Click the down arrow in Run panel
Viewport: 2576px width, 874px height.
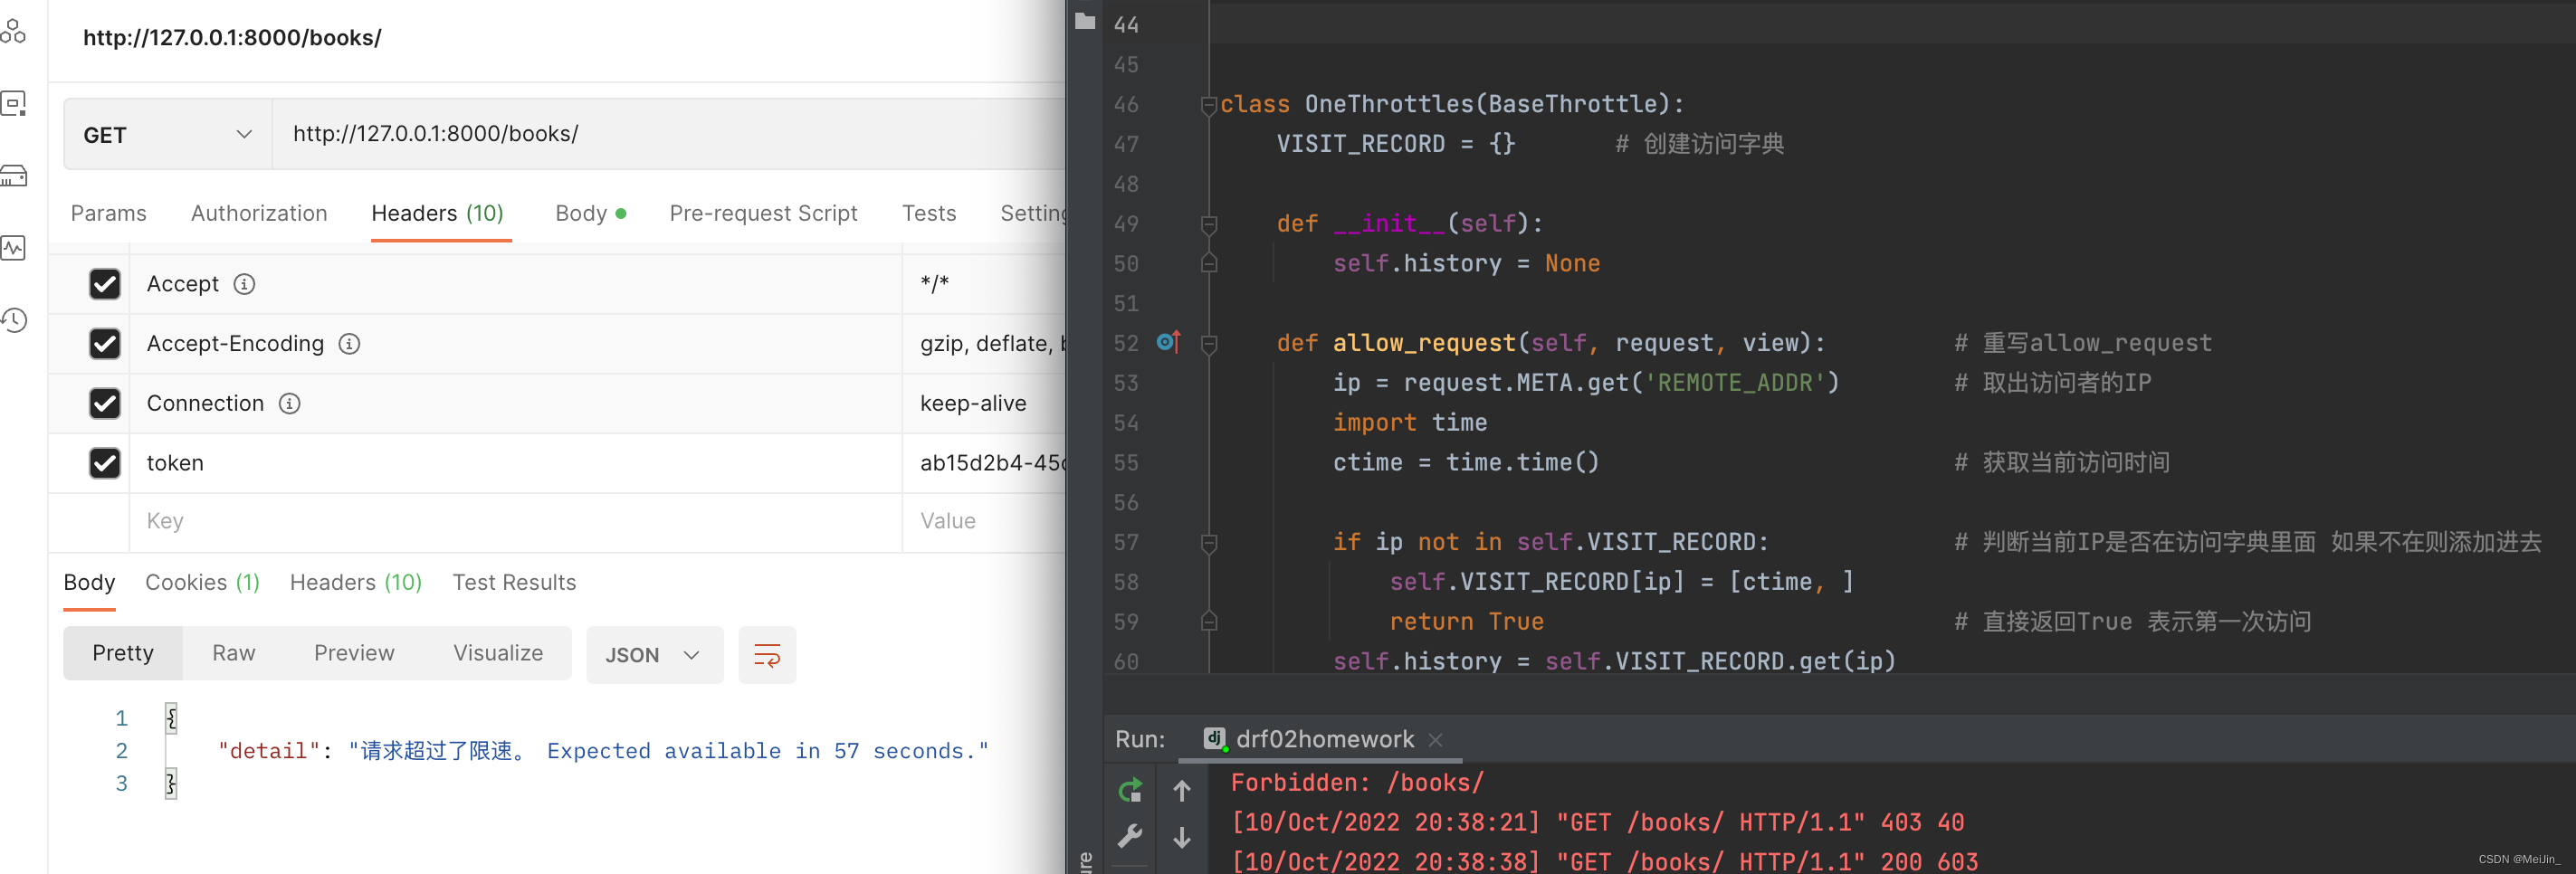1182,836
